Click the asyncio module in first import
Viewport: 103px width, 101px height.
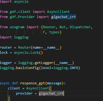[x=21, y=2]
